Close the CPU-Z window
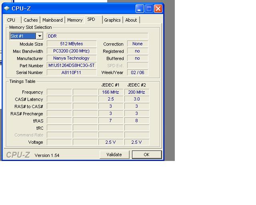Viewport: 256px width, 205px height. coord(158,8)
